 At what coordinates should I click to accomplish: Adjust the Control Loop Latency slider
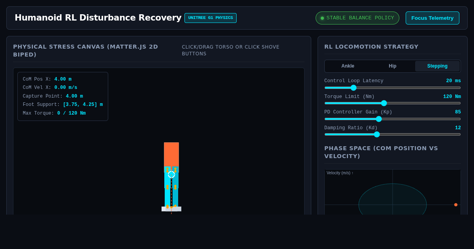click(x=393, y=88)
